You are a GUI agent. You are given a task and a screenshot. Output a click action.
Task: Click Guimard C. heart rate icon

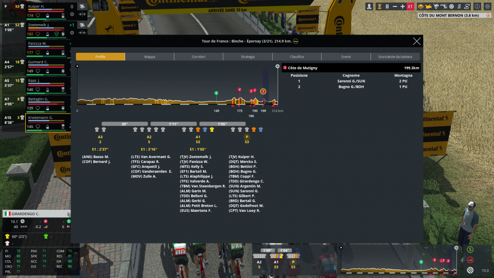[x=38, y=71]
